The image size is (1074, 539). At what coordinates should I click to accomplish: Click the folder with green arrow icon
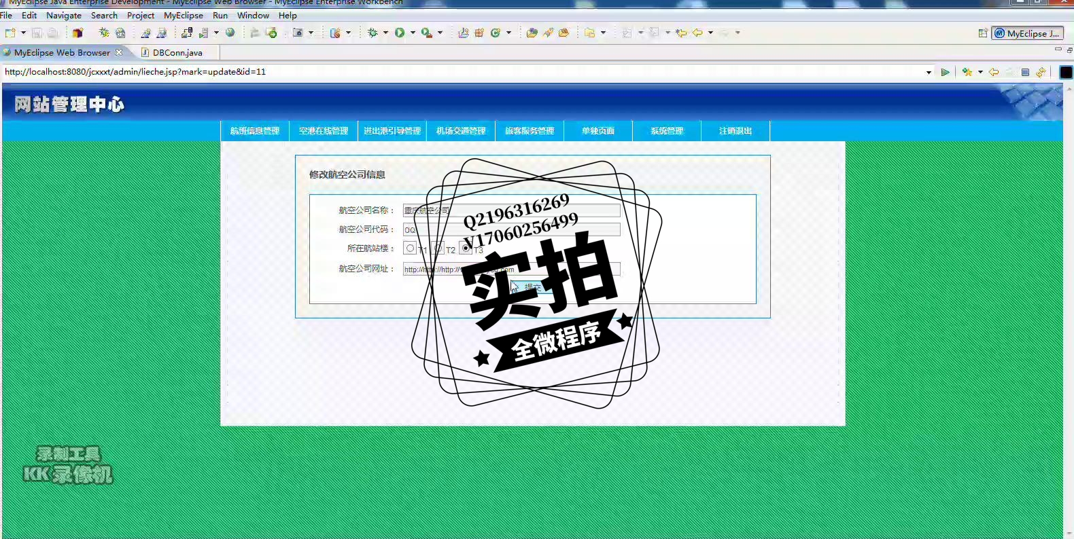coord(271,33)
